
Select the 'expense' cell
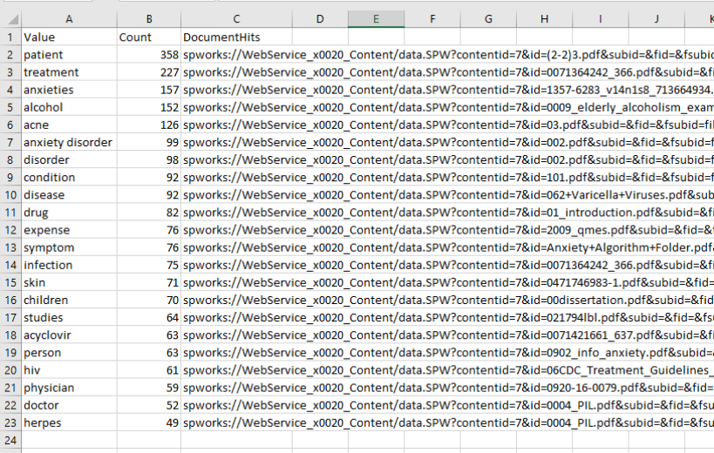click(x=69, y=230)
